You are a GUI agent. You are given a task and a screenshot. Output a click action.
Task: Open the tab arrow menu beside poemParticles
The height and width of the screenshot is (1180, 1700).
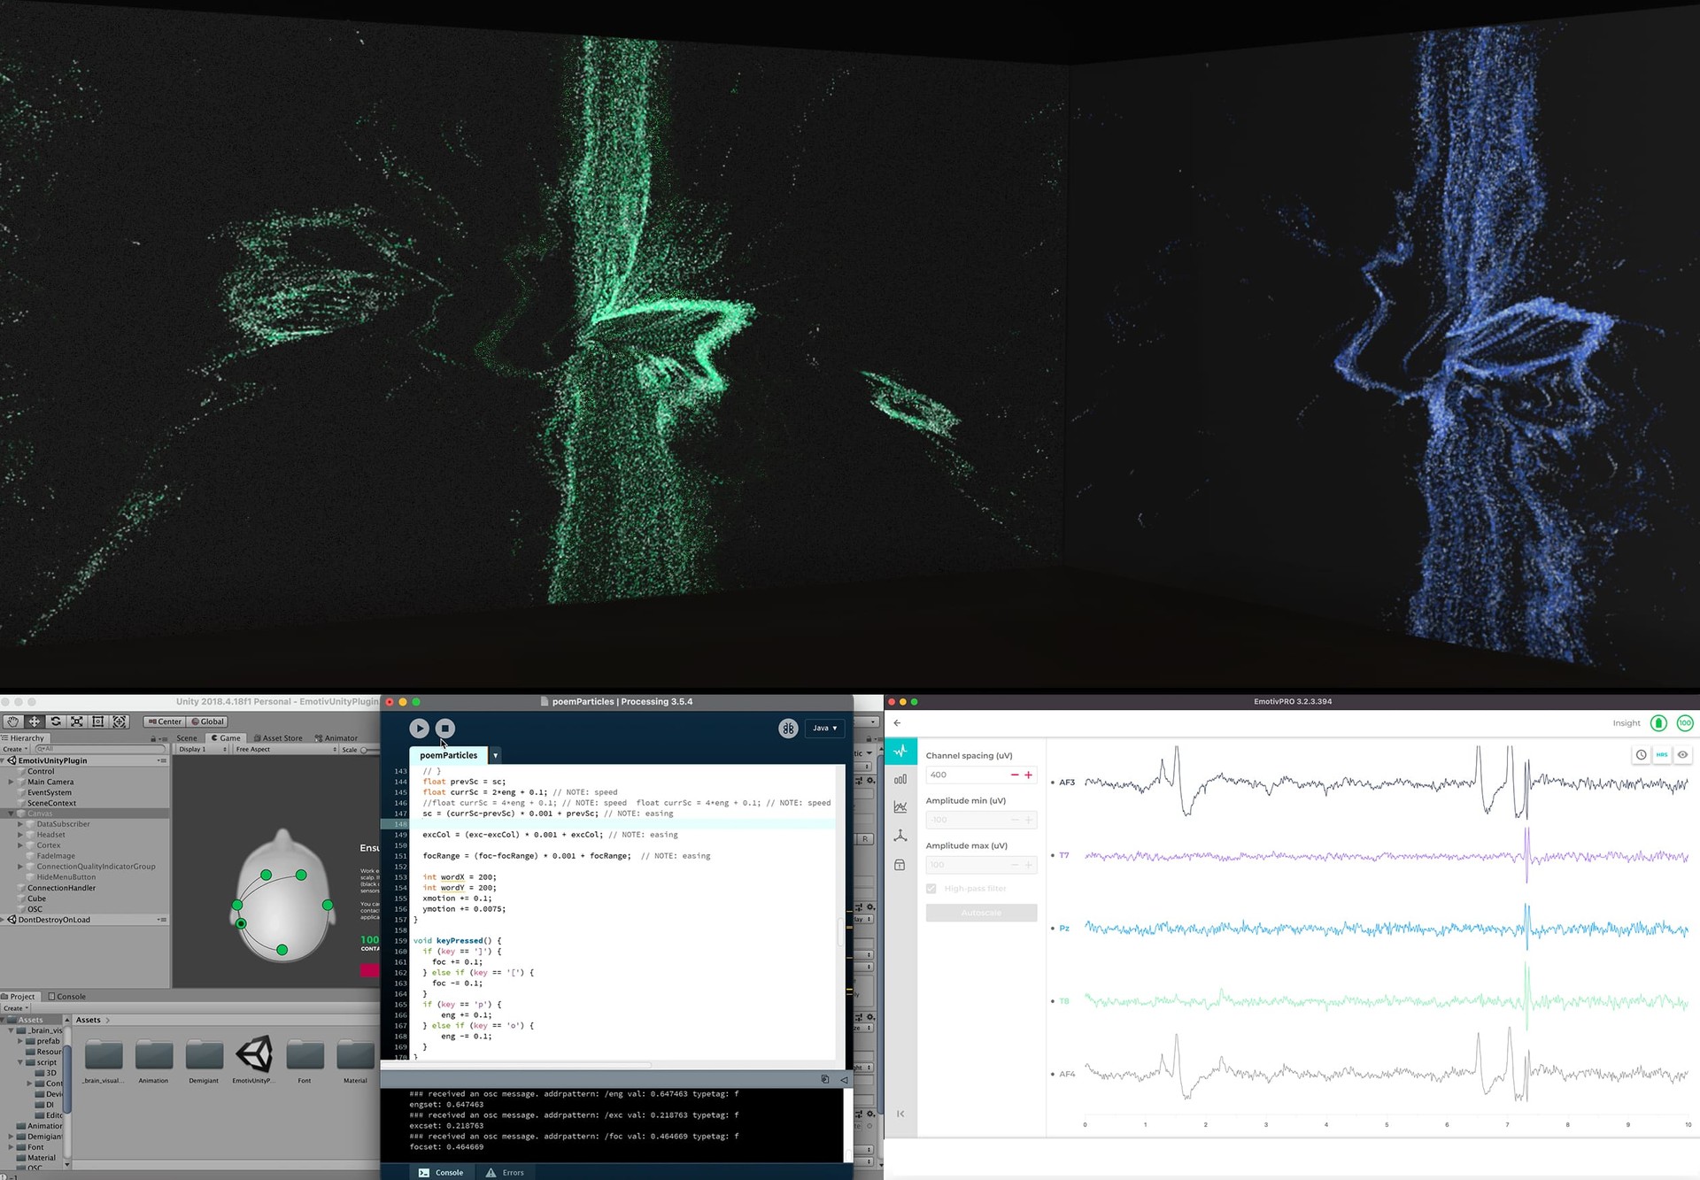coord(495,755)
